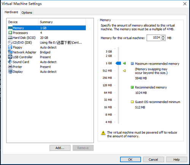Select the Processors chip icon
190x165 pixels.
(x=10, y=33)
